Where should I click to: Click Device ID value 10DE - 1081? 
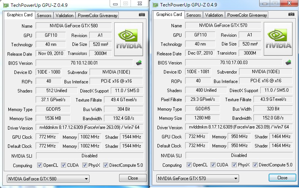198,72
